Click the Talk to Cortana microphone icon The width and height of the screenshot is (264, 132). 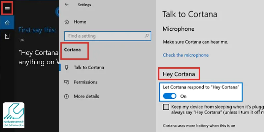(67, 68)
